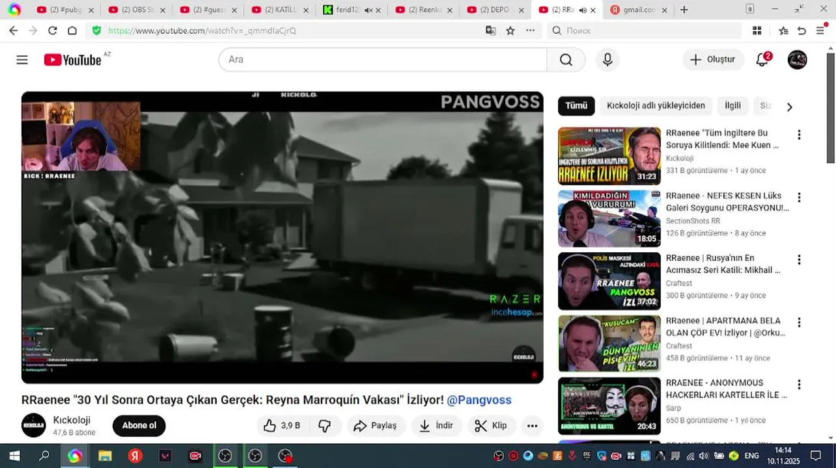Image resolution: width=836 pixels, height=468 pixels.
Task: Open YouTube notifications bell
Action: [x=762, y=60]
